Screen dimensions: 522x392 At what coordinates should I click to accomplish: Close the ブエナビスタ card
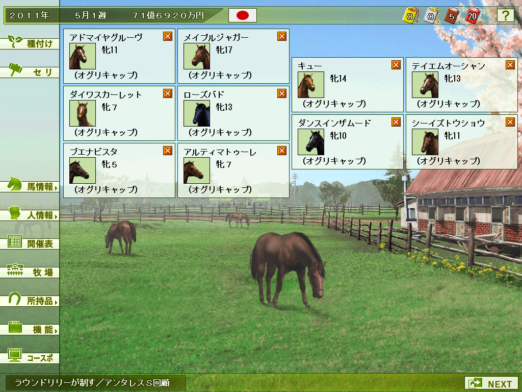pyautogui.click(x=167, y=151)
